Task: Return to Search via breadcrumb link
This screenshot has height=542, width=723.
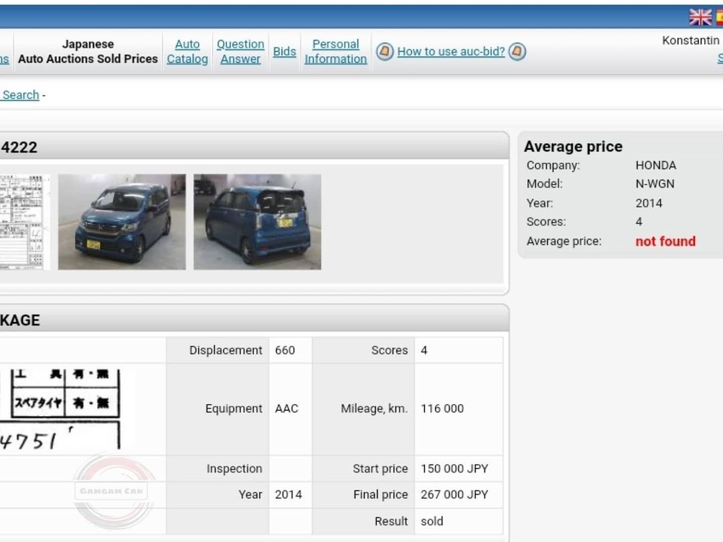Action: 20,94
